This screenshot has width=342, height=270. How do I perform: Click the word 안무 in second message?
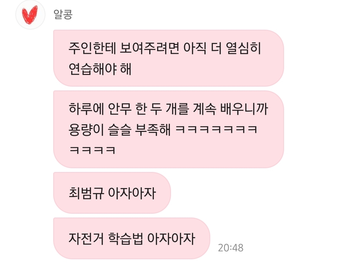pyautogui.click(x=120, y=109)
